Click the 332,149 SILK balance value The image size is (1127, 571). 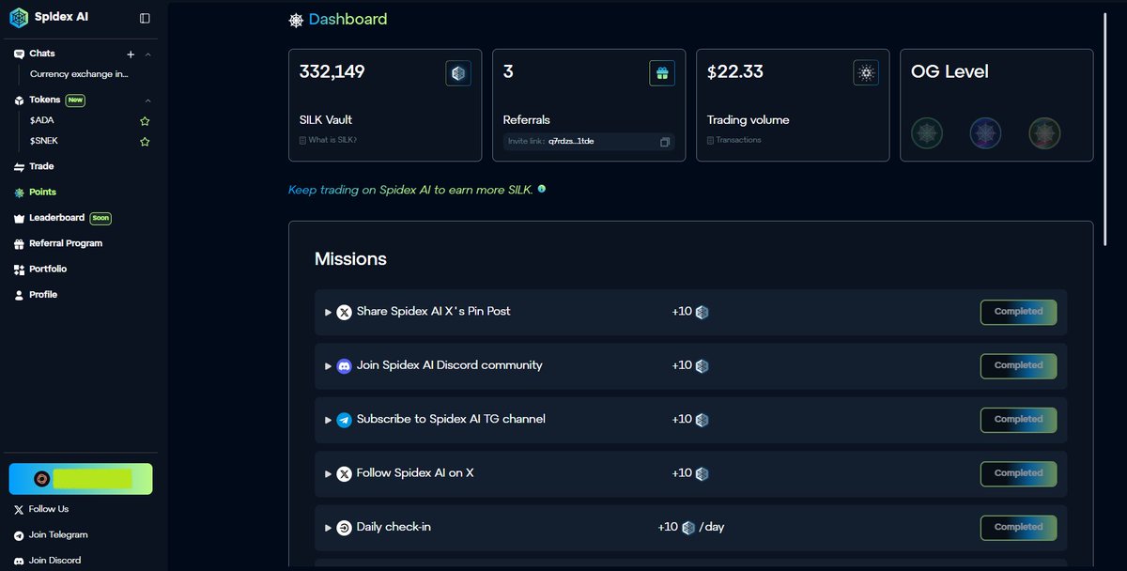coord(332,71)
